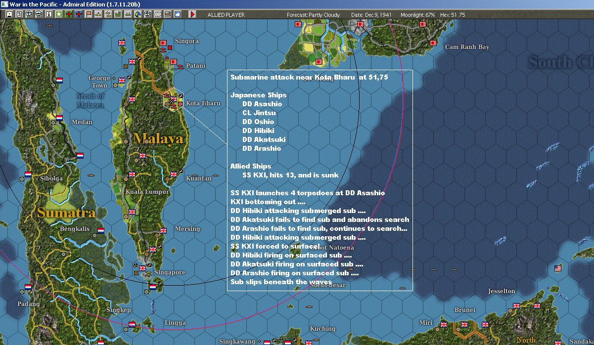Click the 'Submarine attack near Kota Bharu' heading
Image resolution: width=594 pixels, height=345 pixels.
(x=309, y=77)
